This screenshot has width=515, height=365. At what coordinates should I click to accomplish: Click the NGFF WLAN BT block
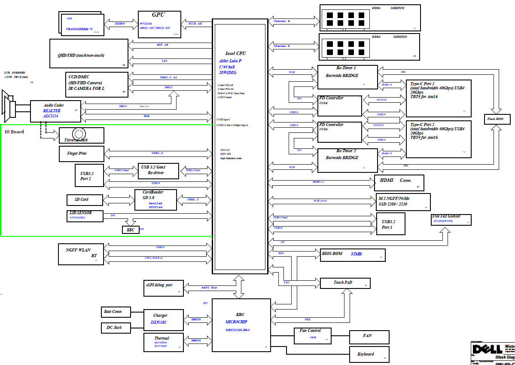(81, 254)
